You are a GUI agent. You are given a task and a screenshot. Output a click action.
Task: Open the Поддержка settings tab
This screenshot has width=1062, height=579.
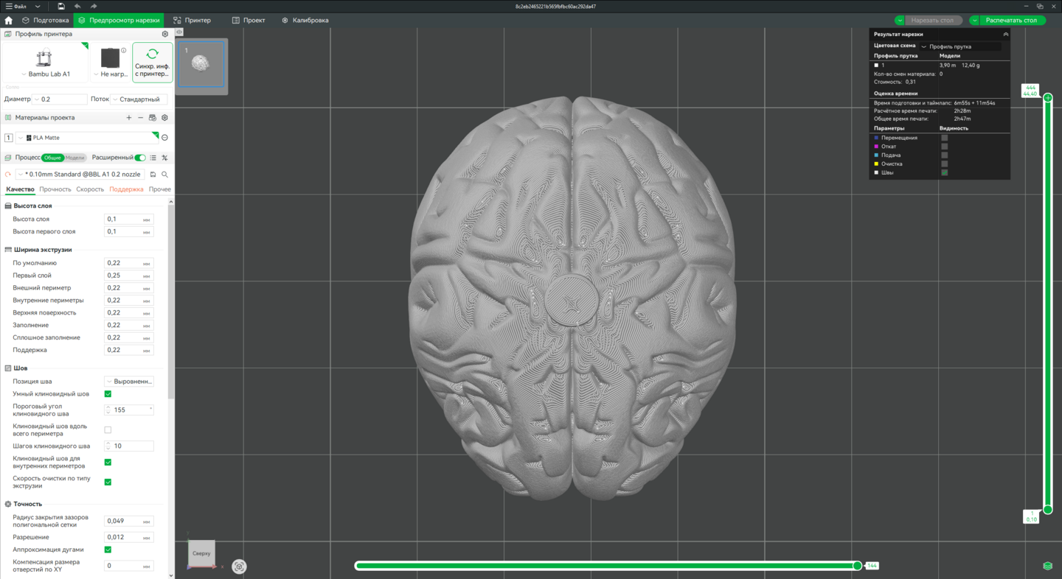tap(126, 189)
